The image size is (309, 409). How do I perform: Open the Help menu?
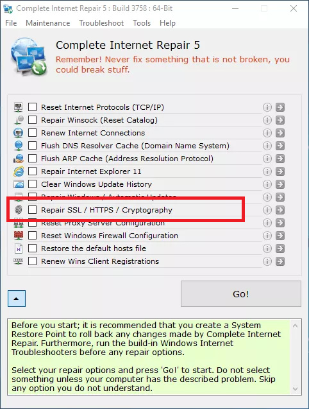point(167,23)
